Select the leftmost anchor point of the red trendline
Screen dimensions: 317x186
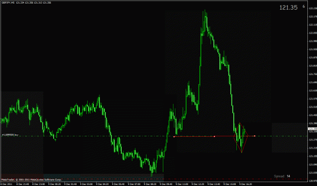click(174, 137)
